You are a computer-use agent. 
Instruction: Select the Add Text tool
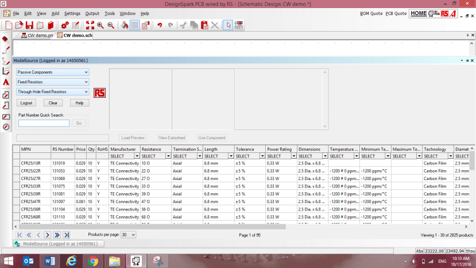pos(6,82)
